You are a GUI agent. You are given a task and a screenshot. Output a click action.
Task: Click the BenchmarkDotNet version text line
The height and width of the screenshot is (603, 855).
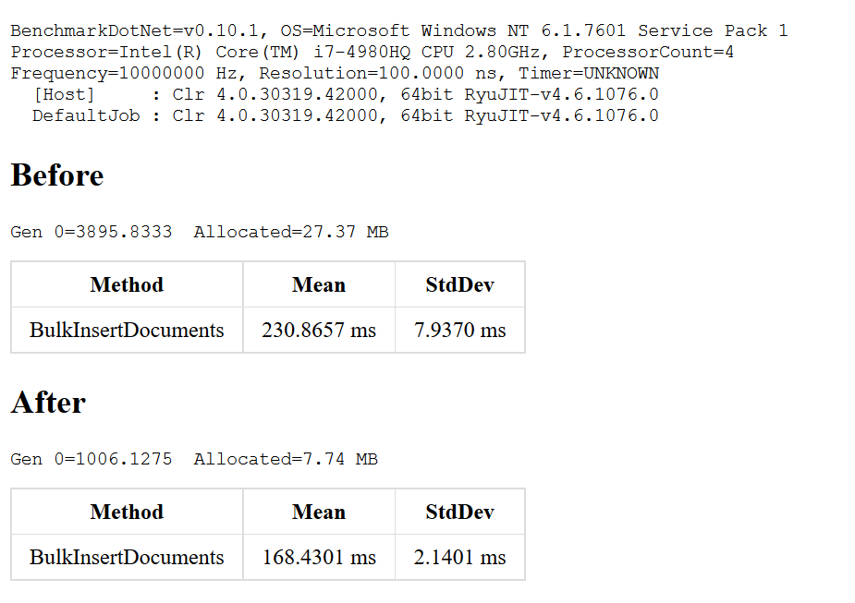[398, 30]
